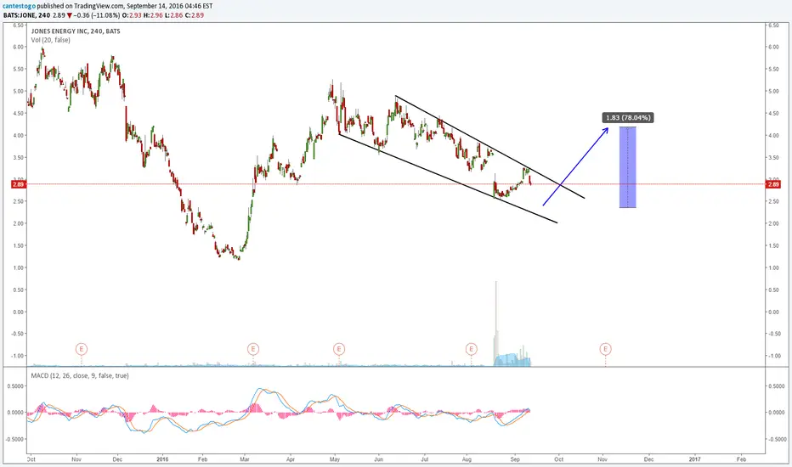Click the red 2.89 last price tag on the right axis
This screenshot has height=467, width=792.
(x=773, y=185)
